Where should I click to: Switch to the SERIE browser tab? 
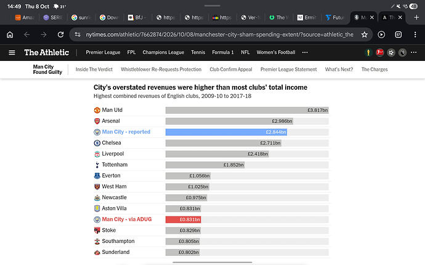click(53, 17)
